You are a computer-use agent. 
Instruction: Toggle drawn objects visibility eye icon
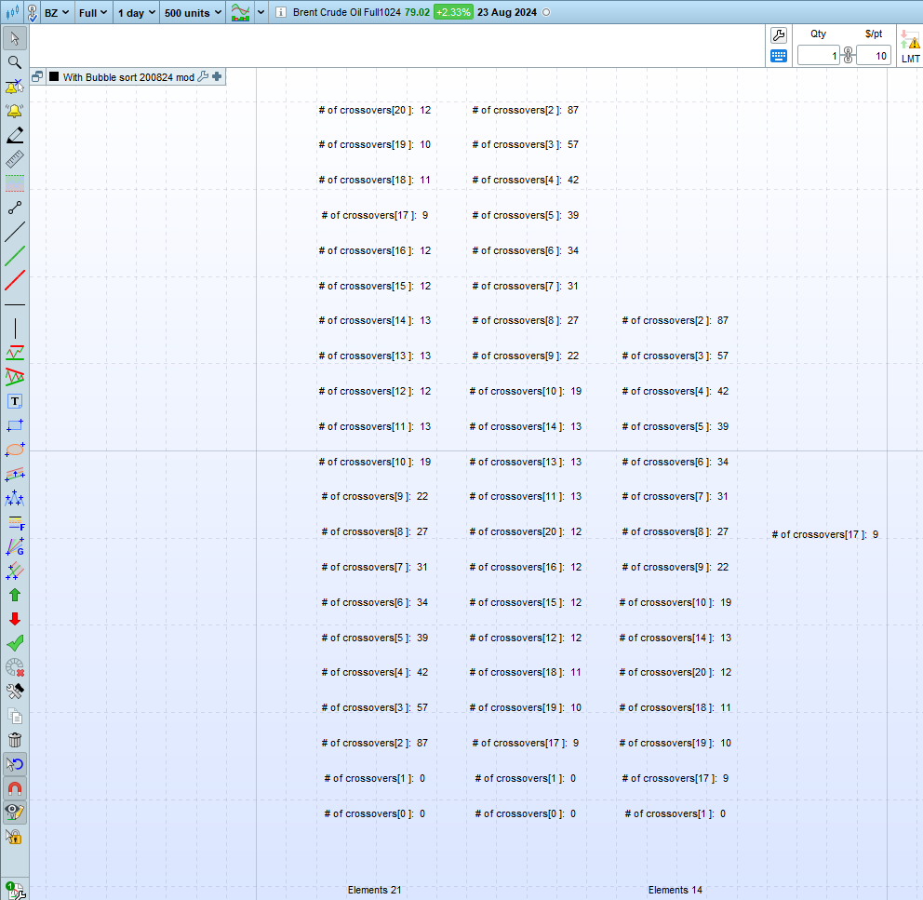pos(15,813)
